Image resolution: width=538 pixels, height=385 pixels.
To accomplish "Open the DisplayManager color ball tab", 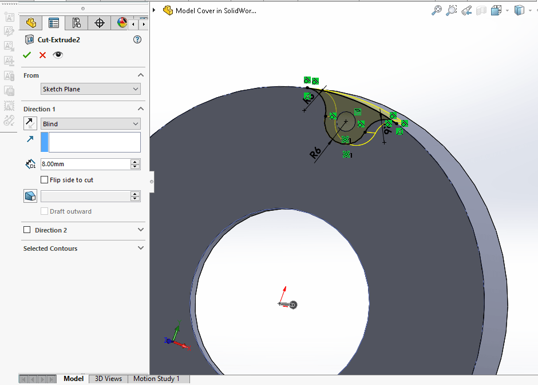I will click(121, 23).
